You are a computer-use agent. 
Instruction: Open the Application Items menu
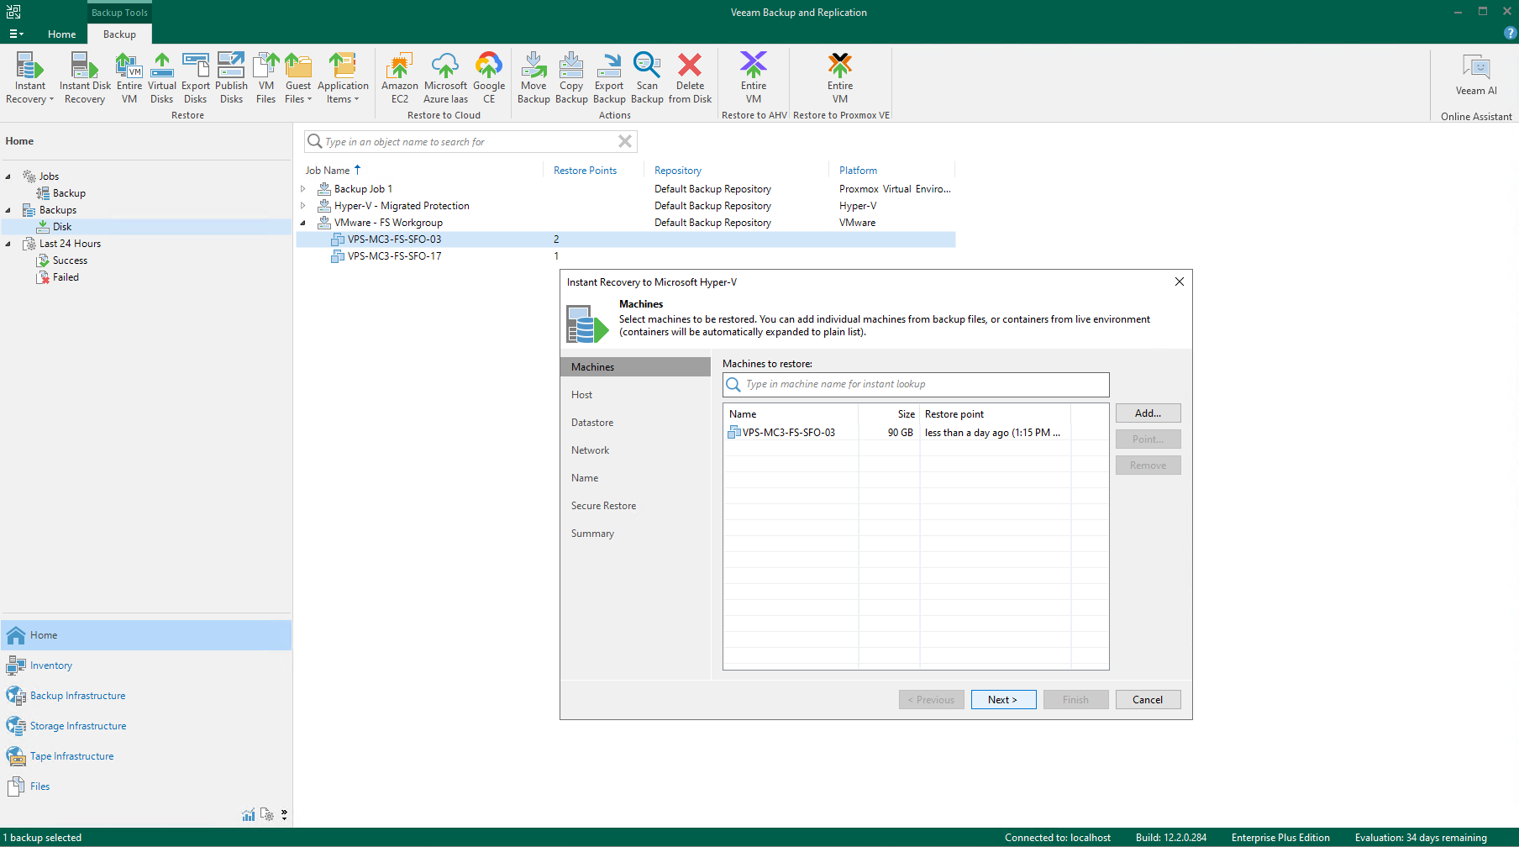pos(343,77)
